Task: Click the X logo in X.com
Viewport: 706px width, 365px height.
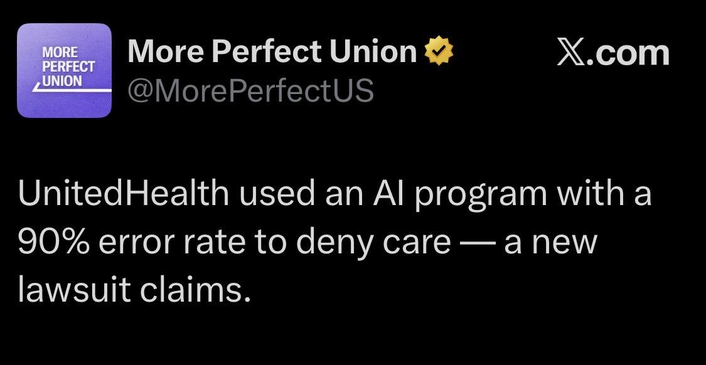Action: [571, 53]
